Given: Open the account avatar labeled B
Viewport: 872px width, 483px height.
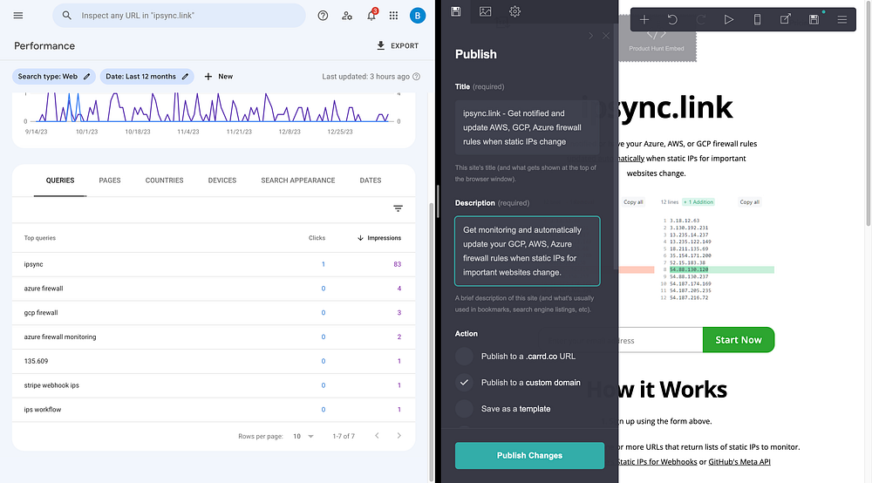Looking at the screenshot, I should [x=418, y=16].
